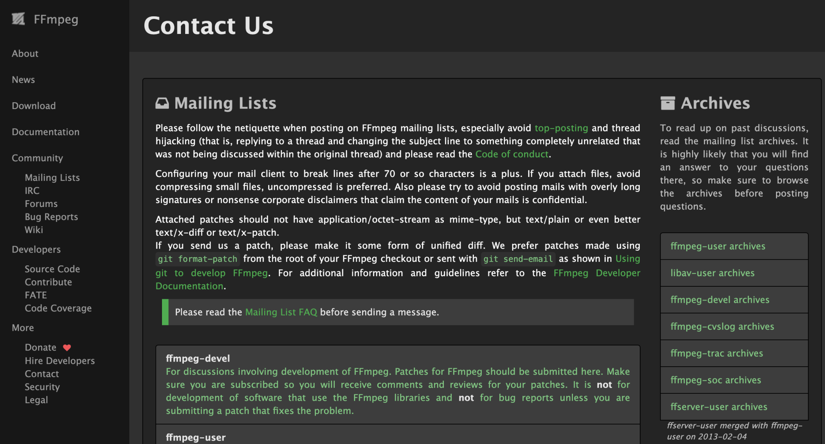Screen dimensions: 825x444
Task: Open the Code of conduct link
Action: point(512,154)
